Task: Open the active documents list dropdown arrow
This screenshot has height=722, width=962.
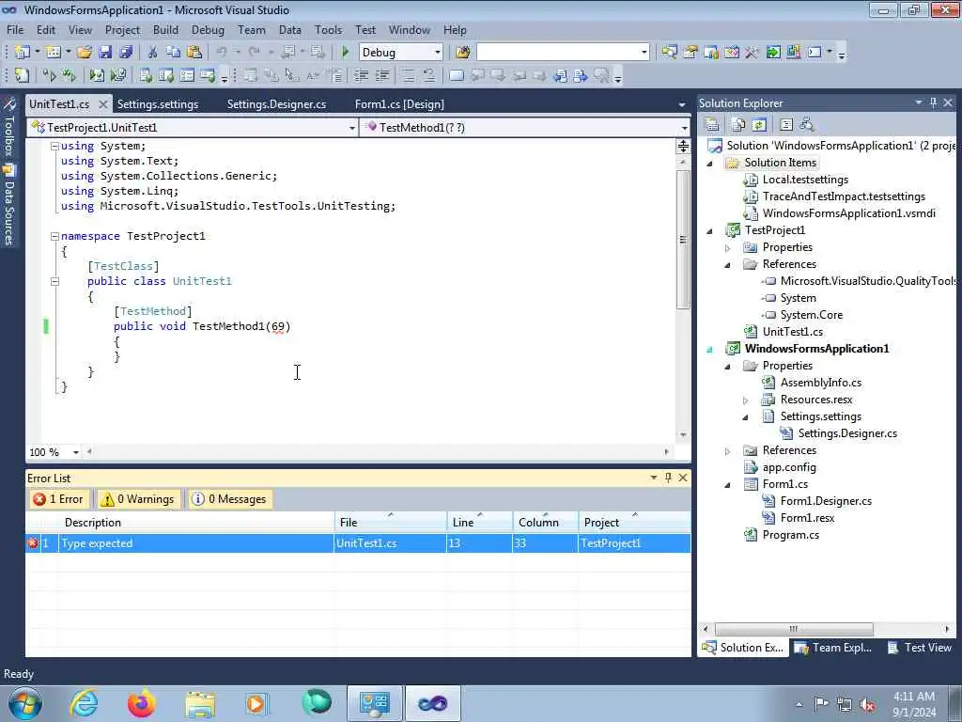Action: click(682, 105)
